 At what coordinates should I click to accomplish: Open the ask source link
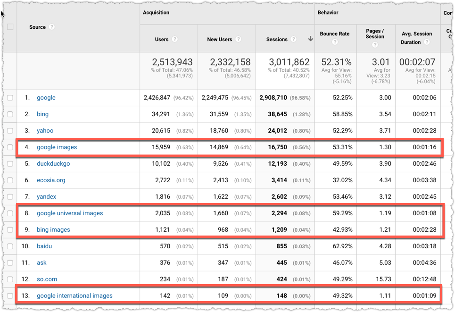[x=41, y=263]
